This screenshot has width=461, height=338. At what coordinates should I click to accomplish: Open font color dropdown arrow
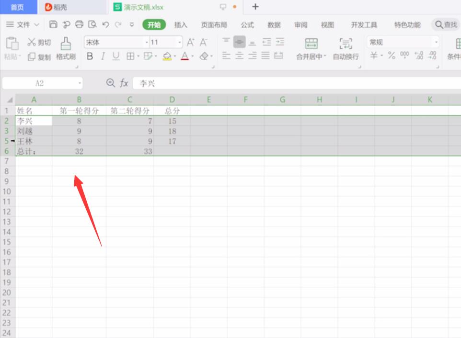click(x=192, y=56)
